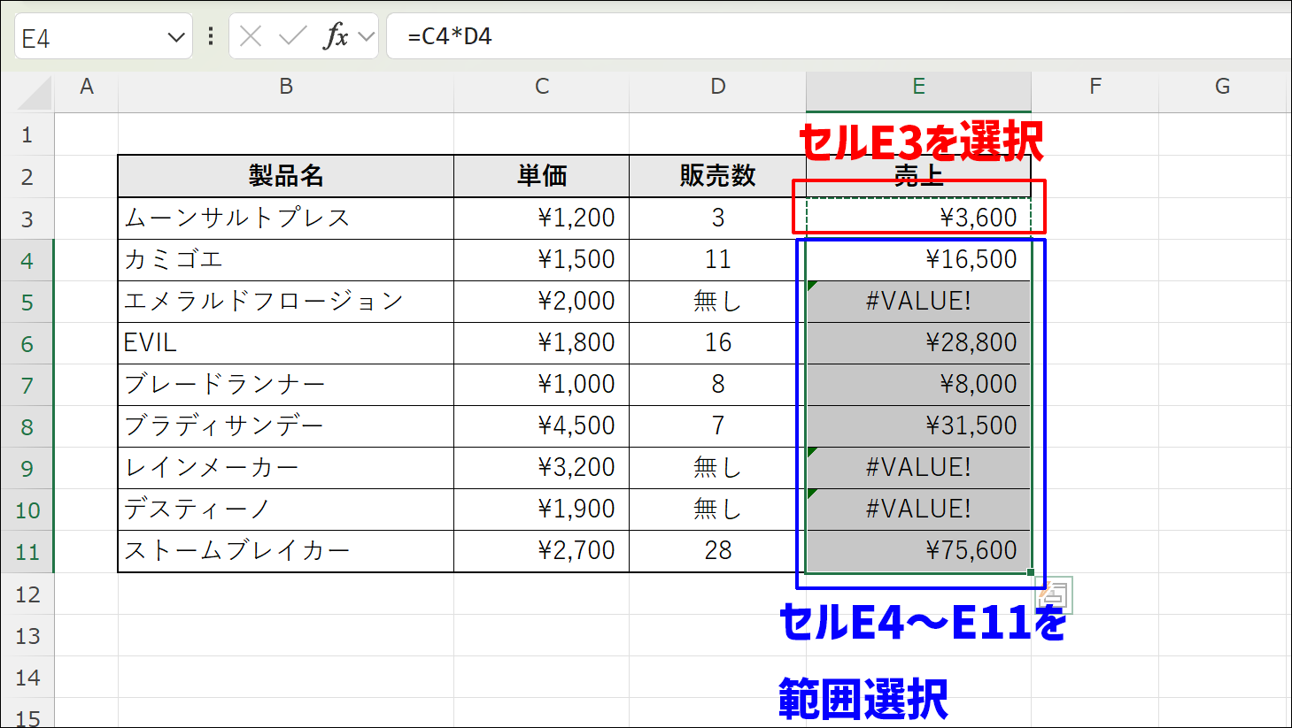Viewport: 1292px width, 728px height.
Task: Select column header E
Action: pos(918,86)
